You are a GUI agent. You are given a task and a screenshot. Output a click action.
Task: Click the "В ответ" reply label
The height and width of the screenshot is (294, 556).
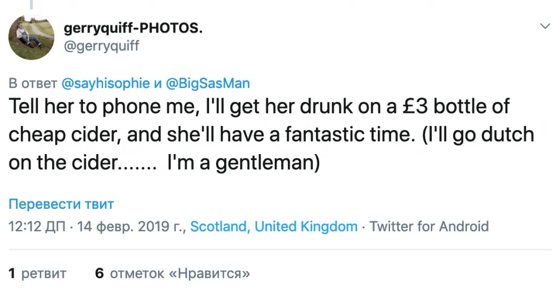(x=33, y=84)
